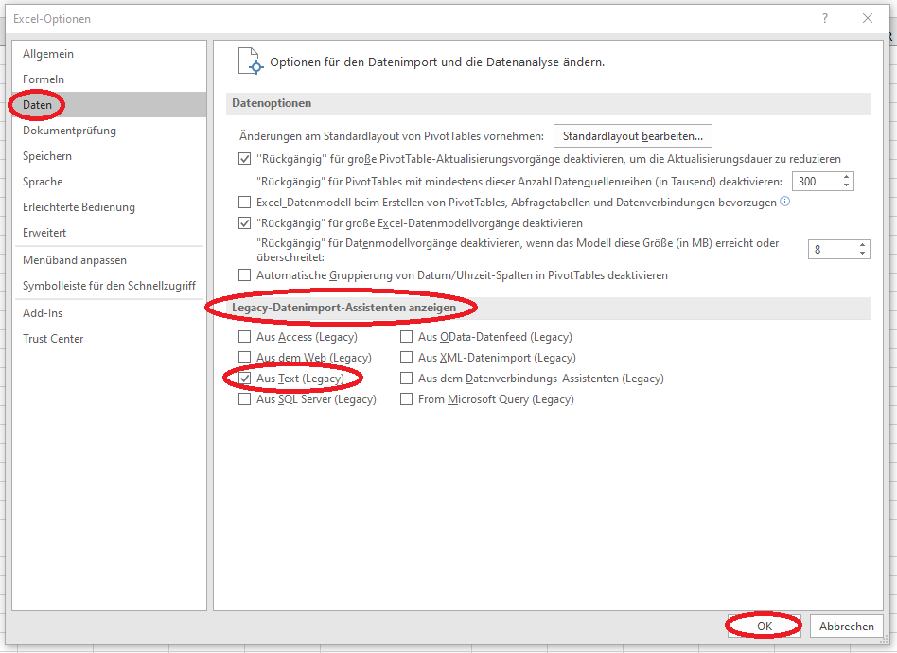
Task: Close the Excel-Optionen dialog
Action: point(868,18)
